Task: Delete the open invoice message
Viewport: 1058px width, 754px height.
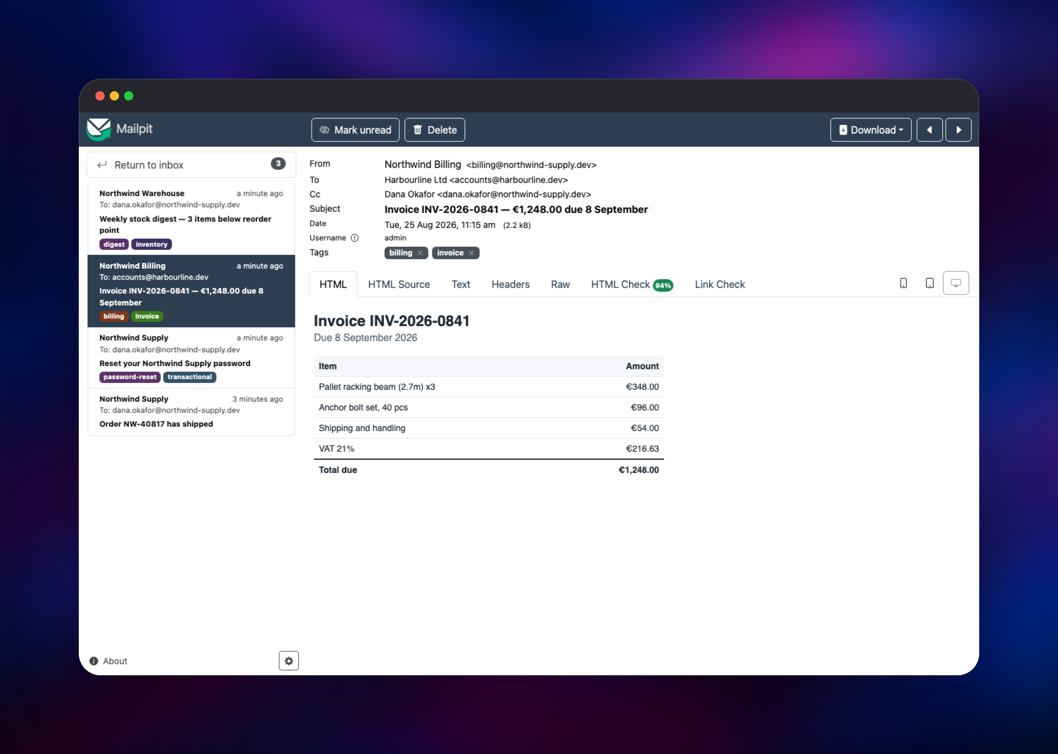Action: [x=435, y=130]
